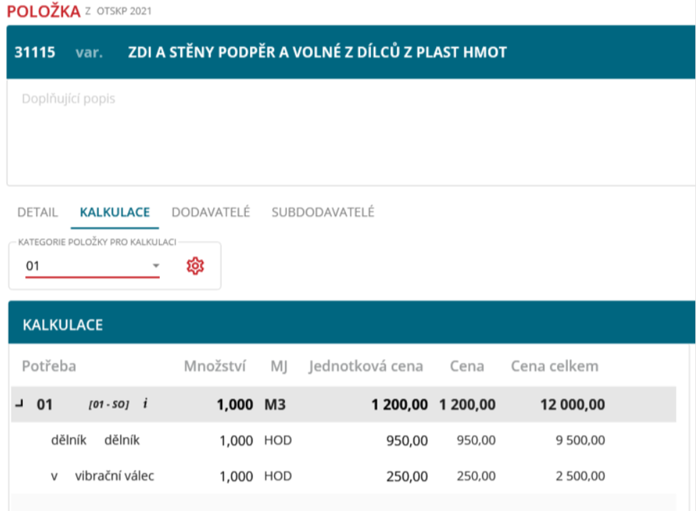Switch to the DETAIL tab

click(x=37, y=212)
